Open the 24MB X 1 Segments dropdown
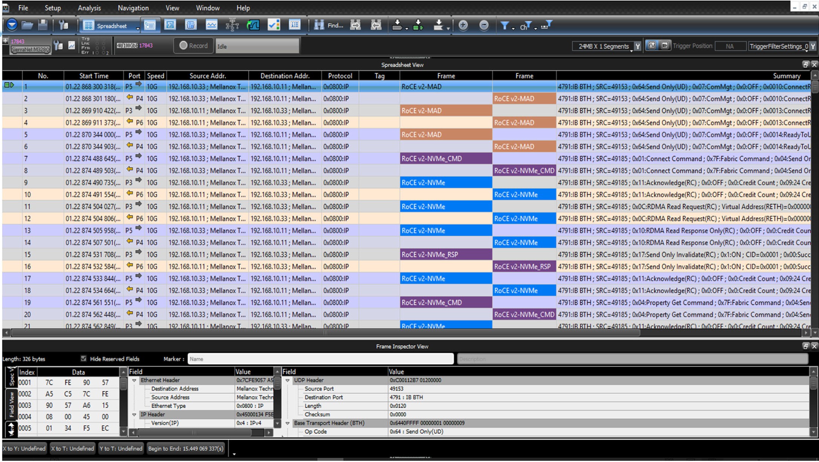819x462 pixels. click(x=604, y=46)
